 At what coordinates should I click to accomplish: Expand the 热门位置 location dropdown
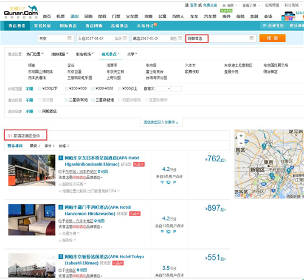point(35,54)
